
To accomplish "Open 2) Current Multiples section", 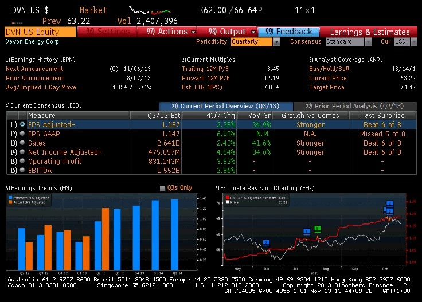I will pyautogui.click(x=209, y=60).
